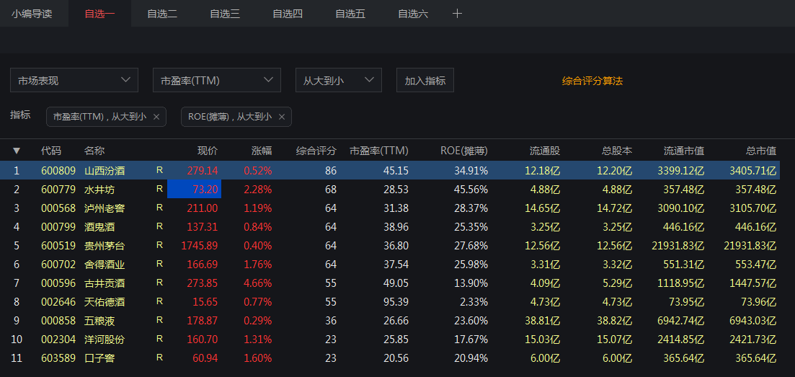Switch to the 自选二 tab
The height and width of the screenshot is (377, 795).
(162, 14)
